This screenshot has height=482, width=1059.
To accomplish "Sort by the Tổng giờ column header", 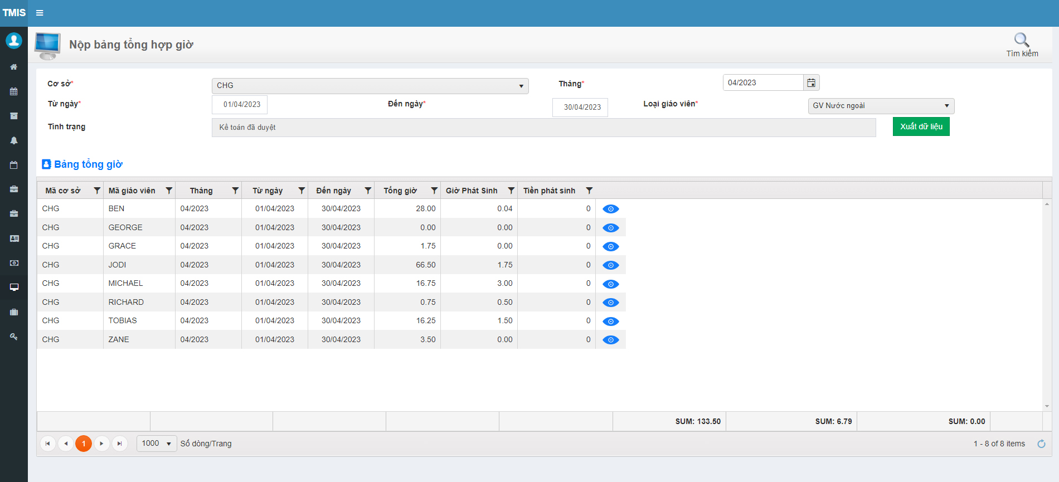I will point(400,191).
